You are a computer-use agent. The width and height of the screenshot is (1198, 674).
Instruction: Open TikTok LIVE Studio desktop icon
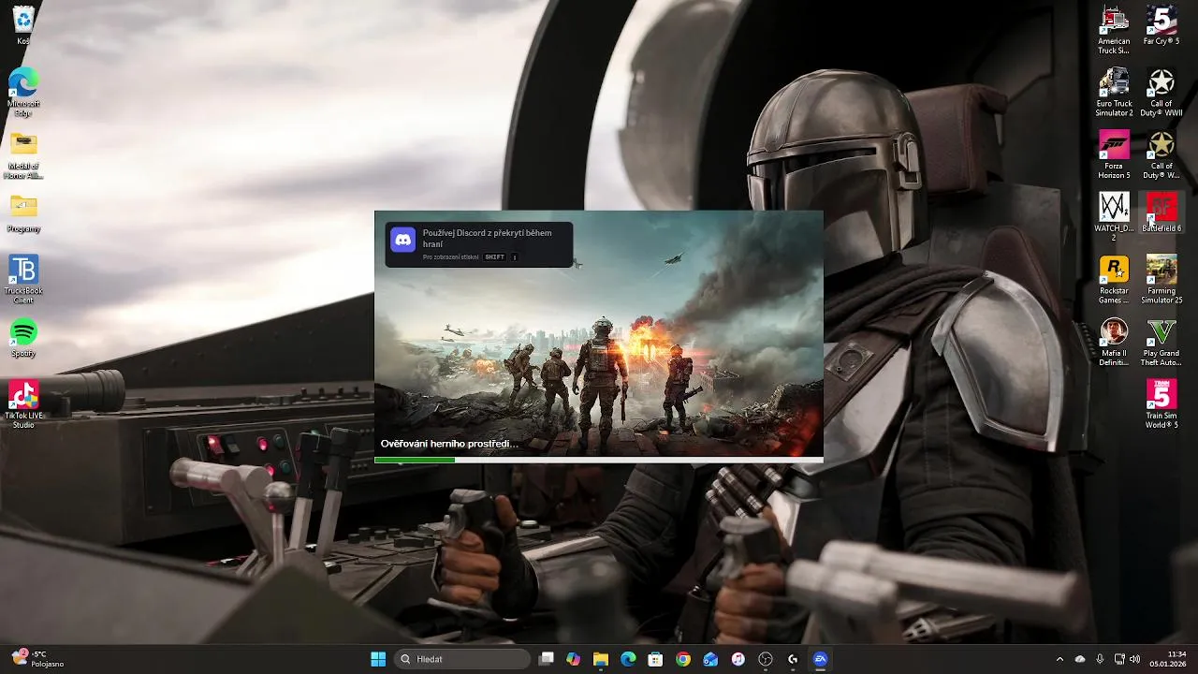[23, 404]
